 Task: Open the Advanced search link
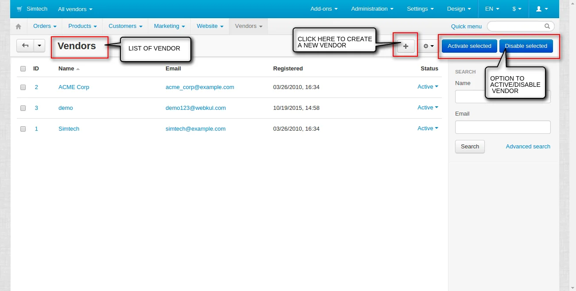pos(528,147)
